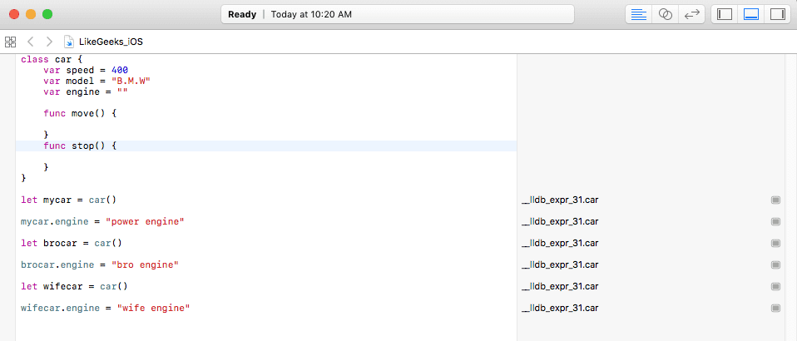Toggle the debug area panel
The image size is (797, 341).
(750, 14)
